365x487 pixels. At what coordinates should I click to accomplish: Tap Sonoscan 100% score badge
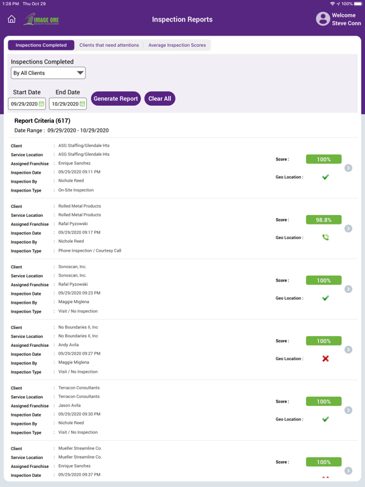coord(324,280)
